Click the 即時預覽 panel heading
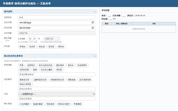The height and width of the screenshot is (111, 178). coord(105,11)
